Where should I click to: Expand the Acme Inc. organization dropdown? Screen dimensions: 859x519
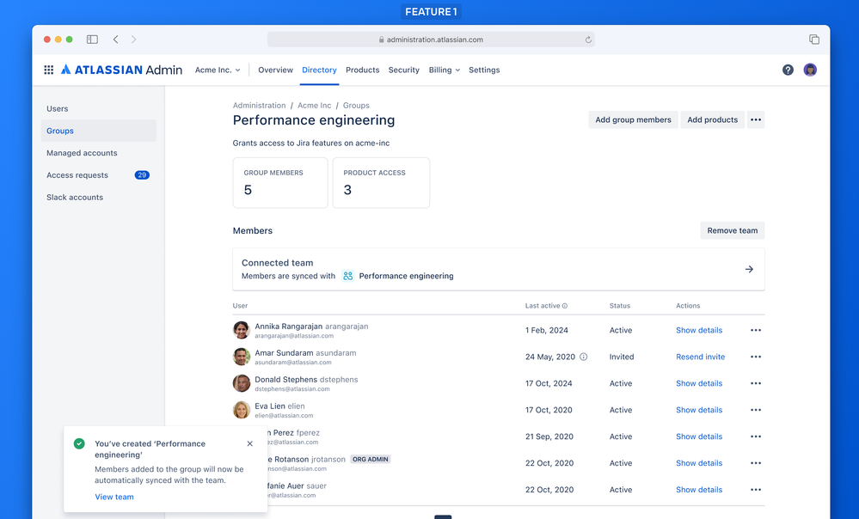coord(218,70)
